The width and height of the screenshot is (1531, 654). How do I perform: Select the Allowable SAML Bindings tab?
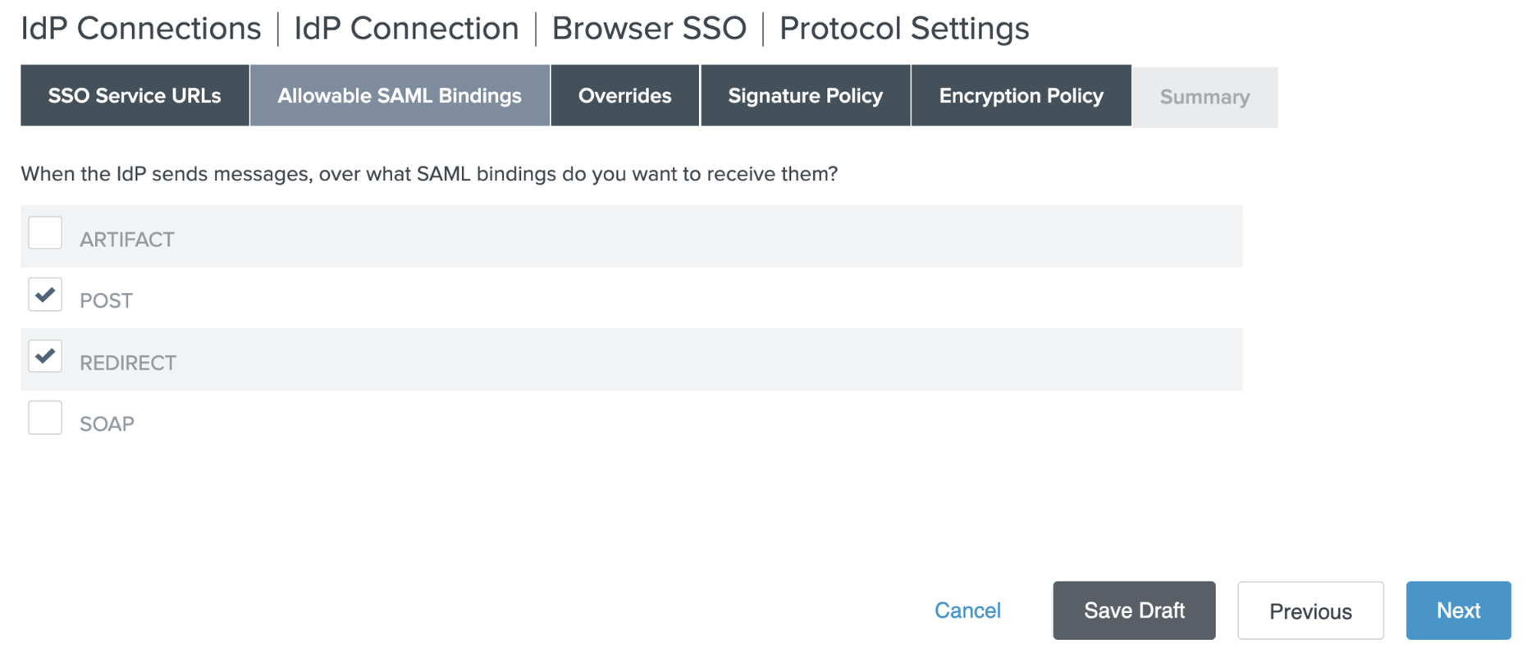coord(400,96)
